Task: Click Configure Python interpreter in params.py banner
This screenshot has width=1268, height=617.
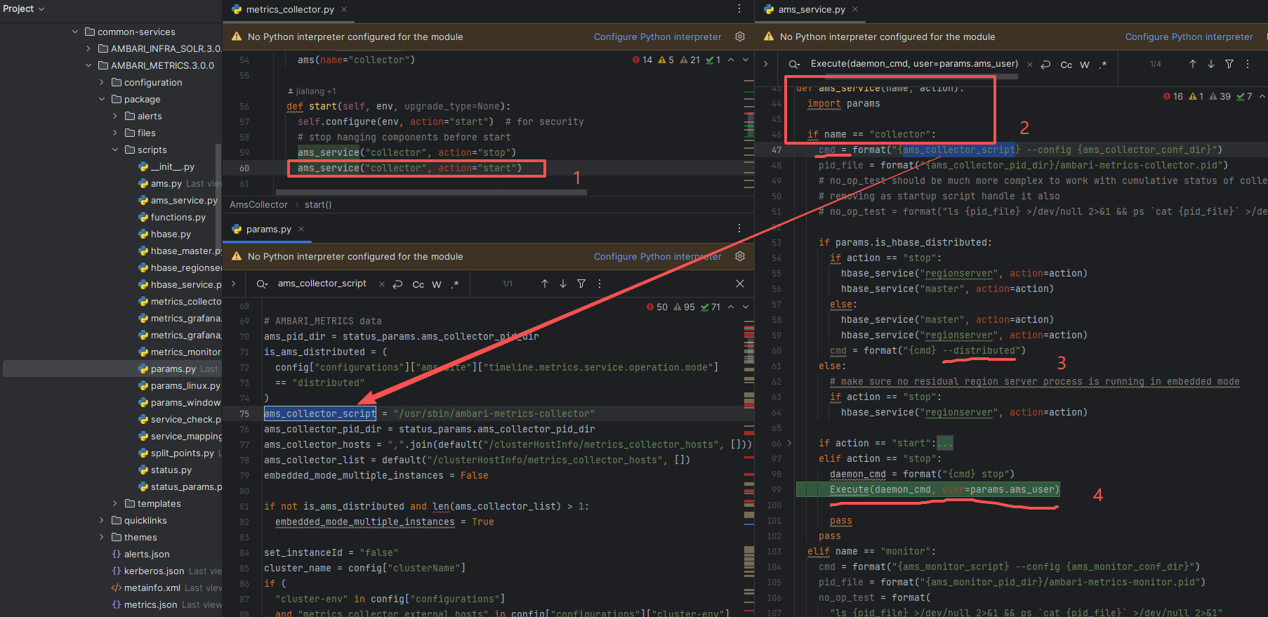Action: [657, 256]
